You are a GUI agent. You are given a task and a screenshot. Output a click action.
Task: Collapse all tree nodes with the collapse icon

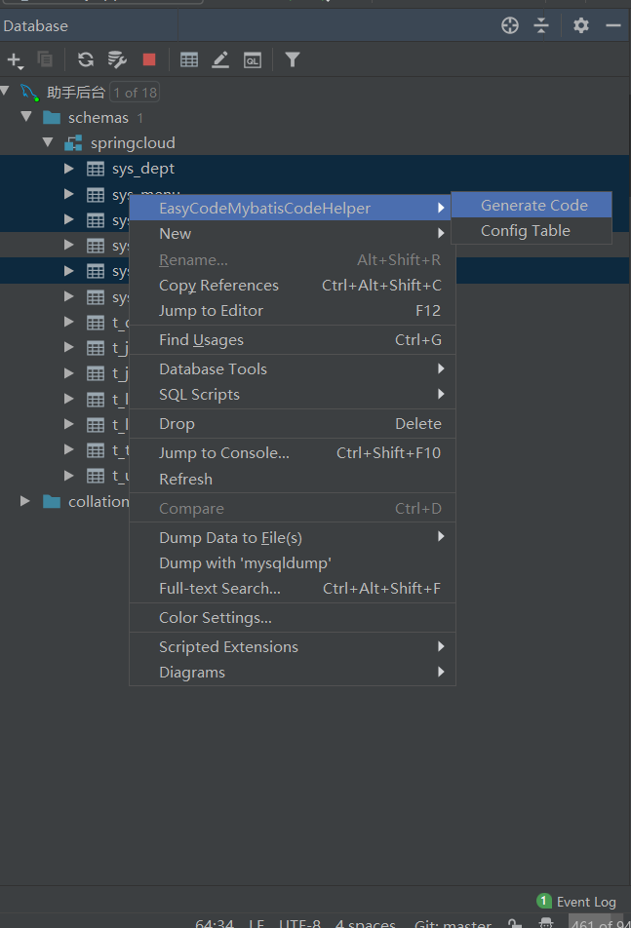[542, 25]
